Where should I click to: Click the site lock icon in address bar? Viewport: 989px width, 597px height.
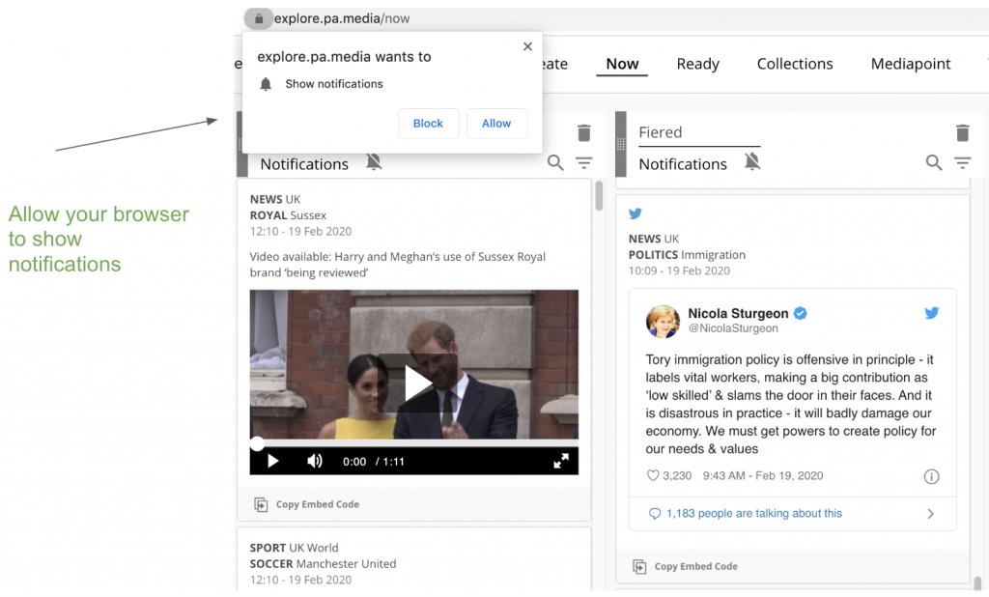pyautogui.click(x=258, y=18)
